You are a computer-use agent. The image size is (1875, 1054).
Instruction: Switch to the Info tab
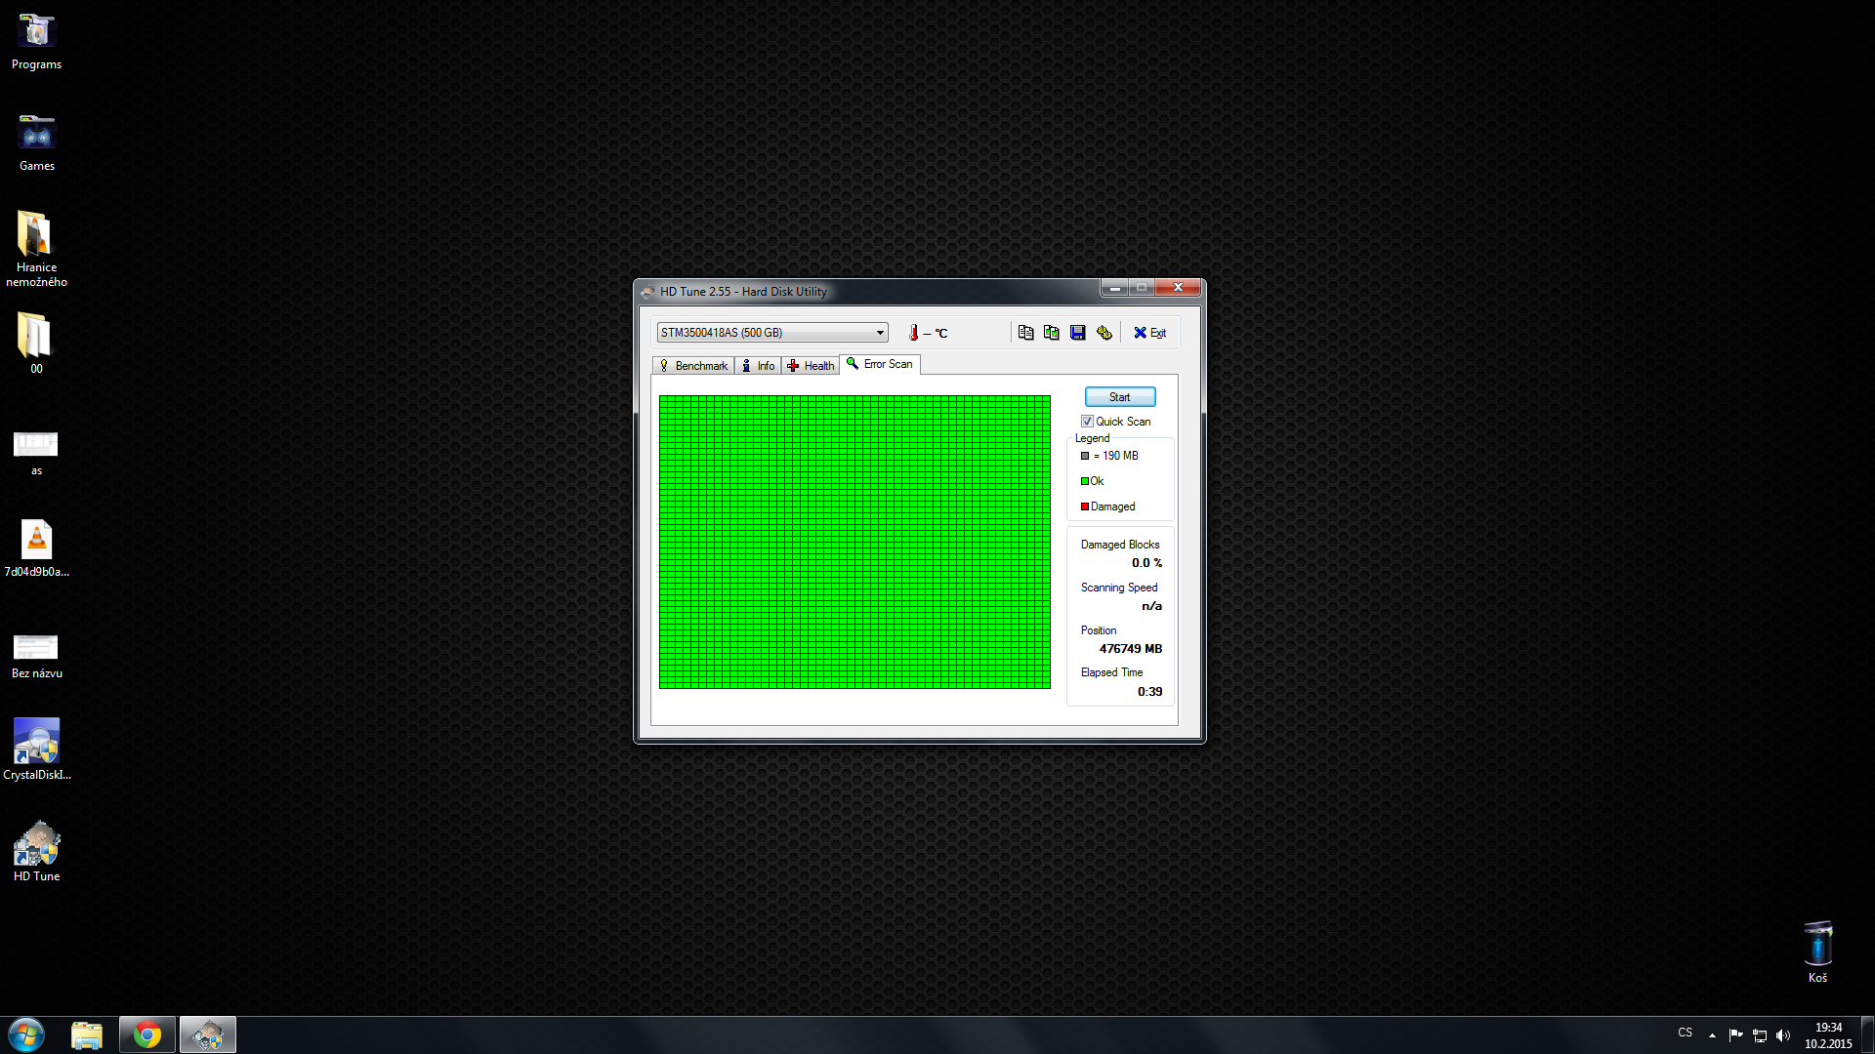758,366
